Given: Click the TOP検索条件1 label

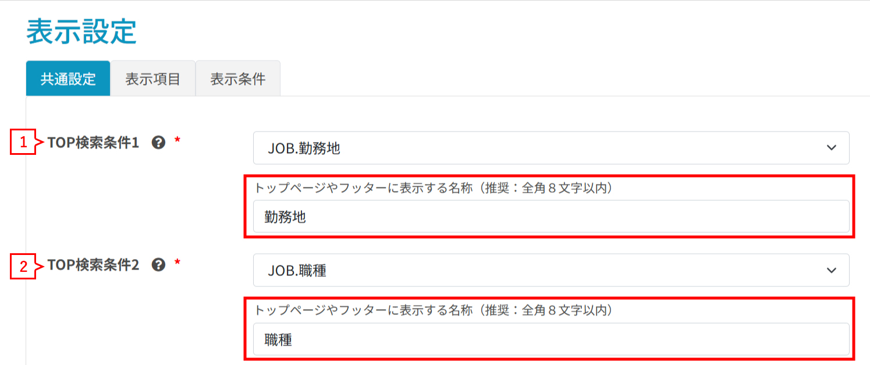Looking at the screenshot, I should coord(93,143).
